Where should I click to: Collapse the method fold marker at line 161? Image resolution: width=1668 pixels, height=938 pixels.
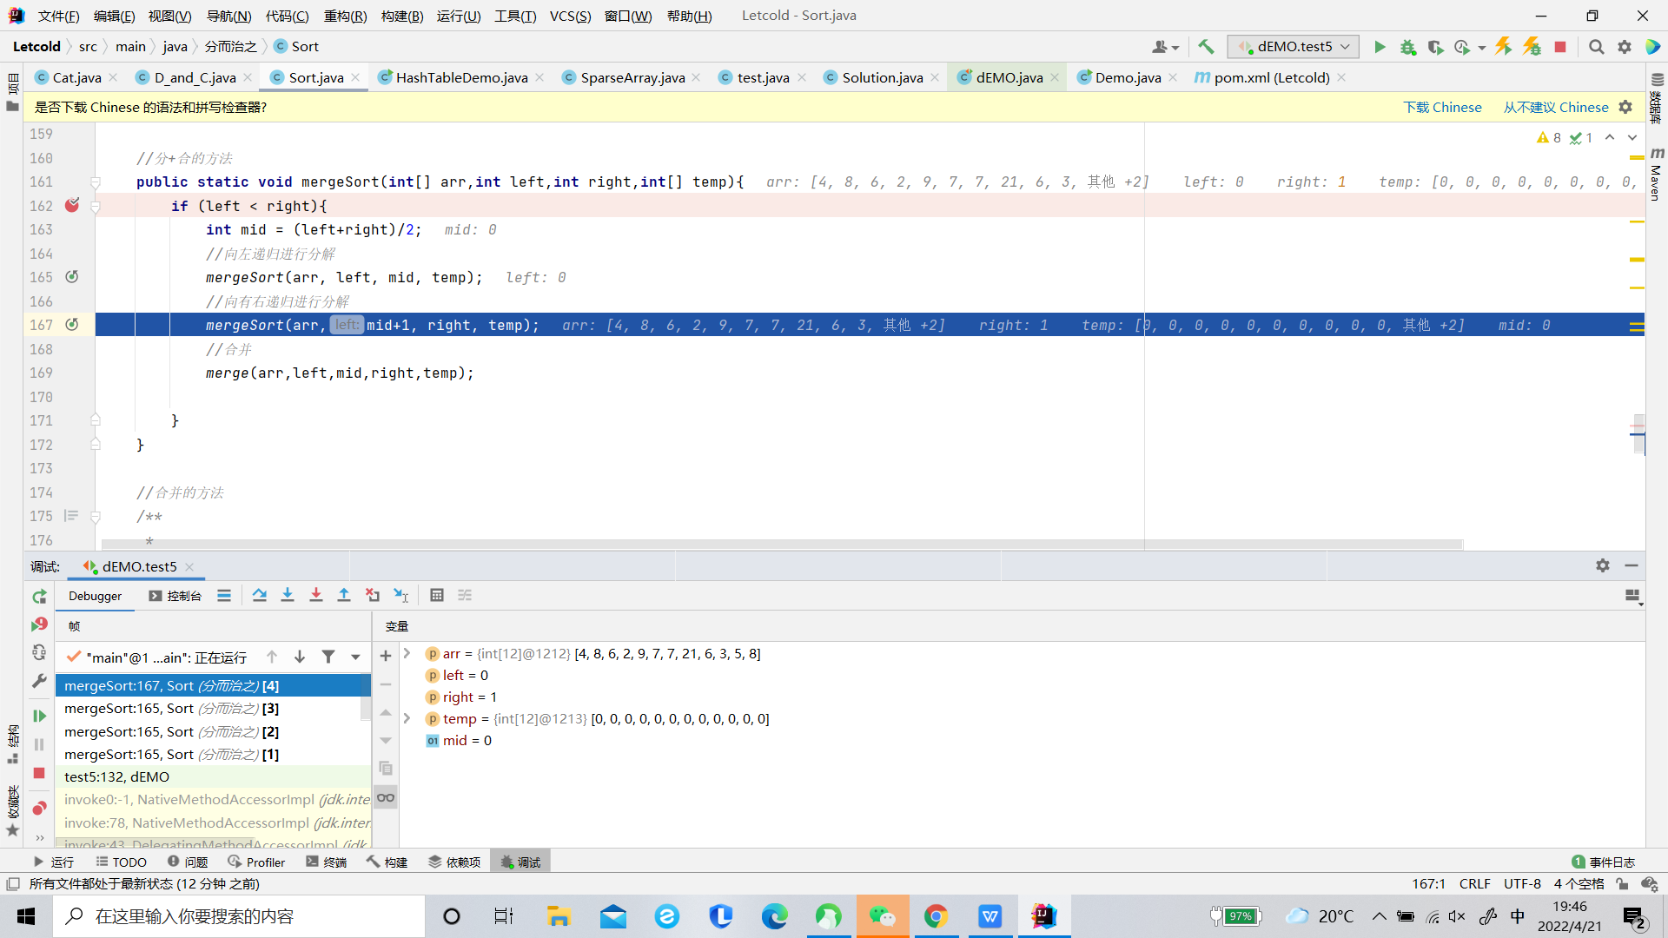(x=96, y=182)
